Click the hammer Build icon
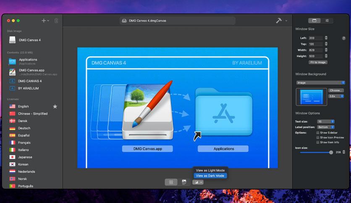 (279, 21)
